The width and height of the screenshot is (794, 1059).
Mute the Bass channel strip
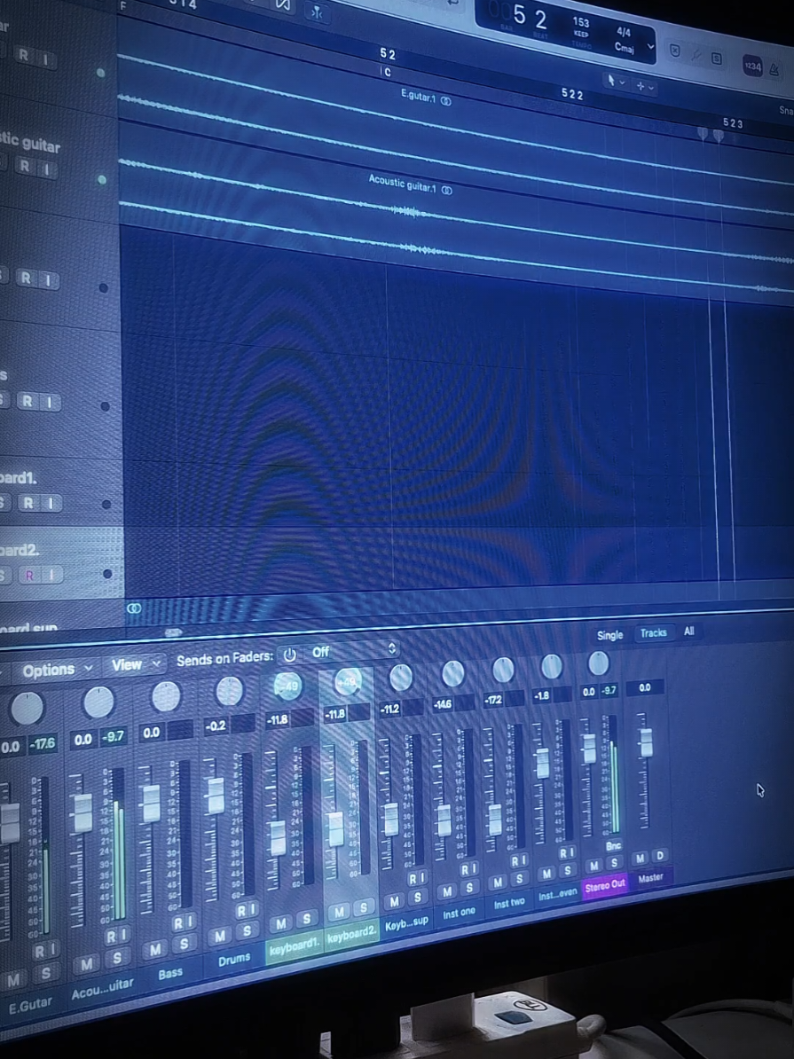pos(154,950)
